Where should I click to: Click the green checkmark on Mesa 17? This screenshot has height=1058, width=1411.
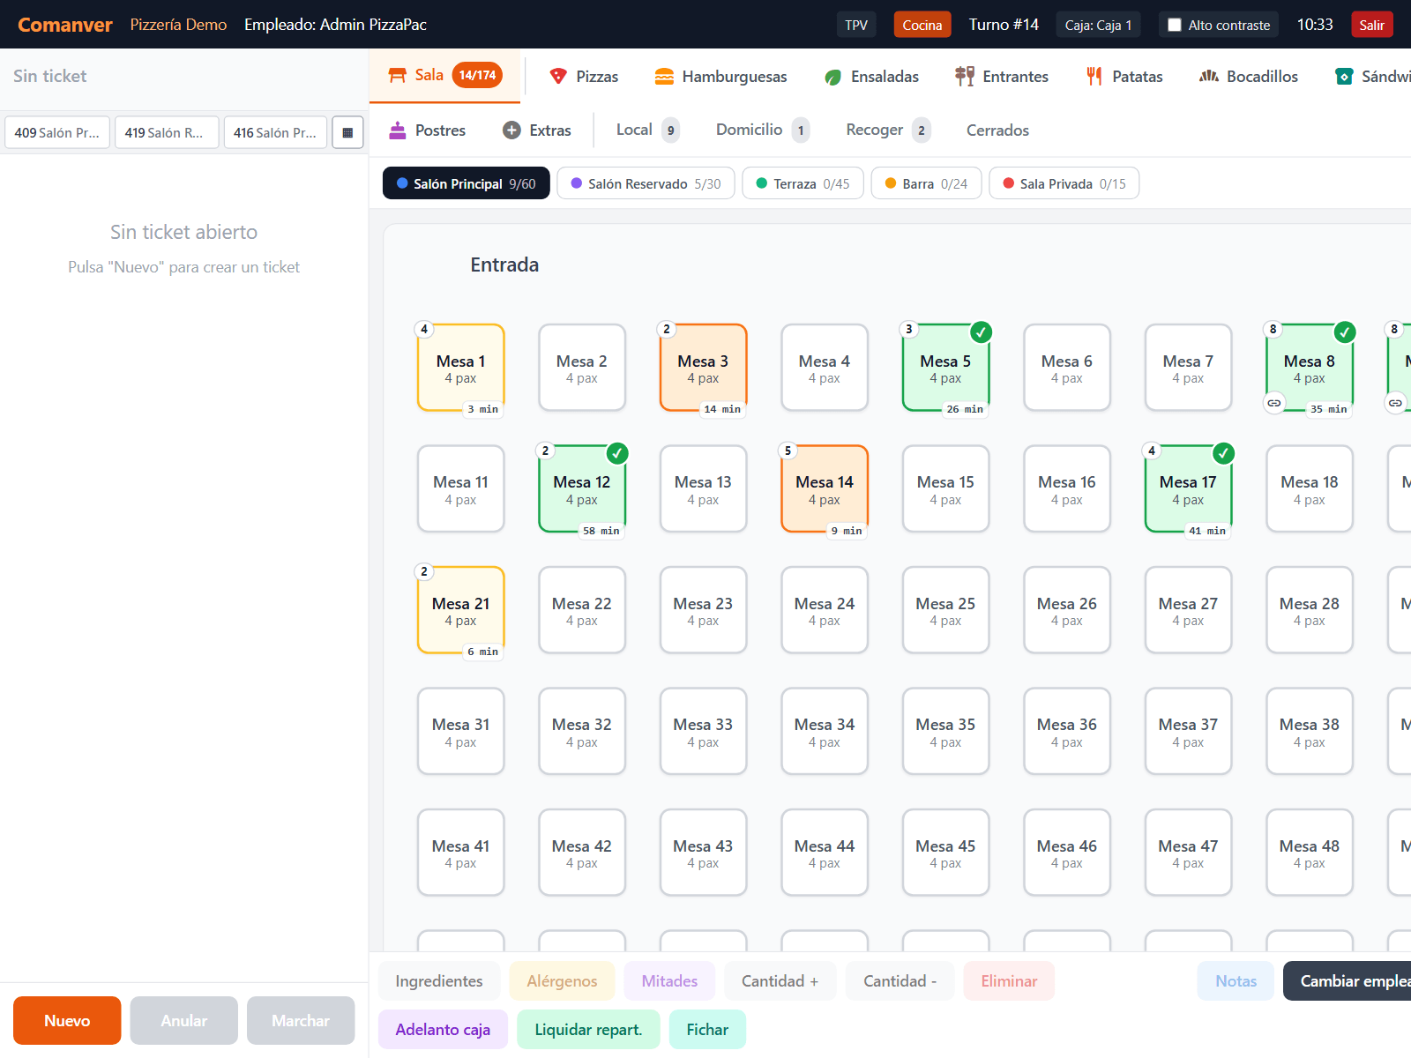coord(1223,453)
